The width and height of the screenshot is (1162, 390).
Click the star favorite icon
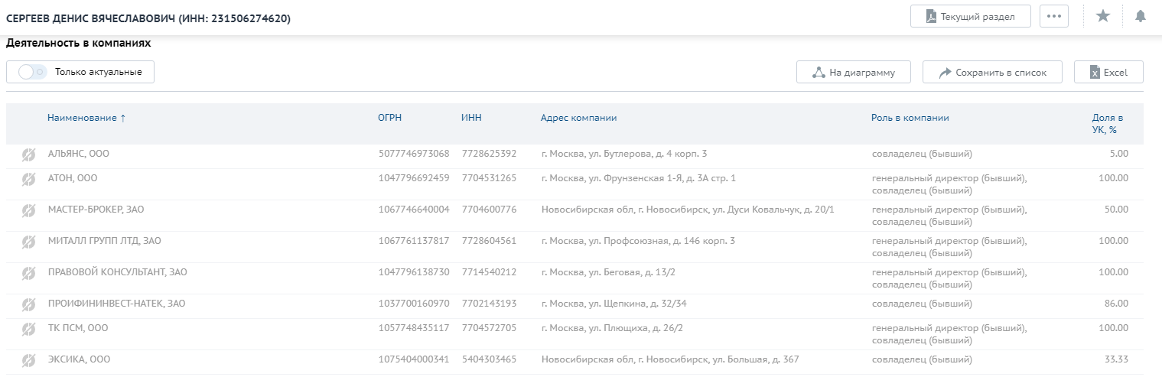[x=1102, y=16]
